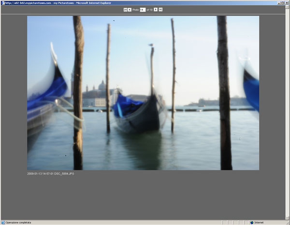
Task: Jump to the first photo
Action: [125, 10]
